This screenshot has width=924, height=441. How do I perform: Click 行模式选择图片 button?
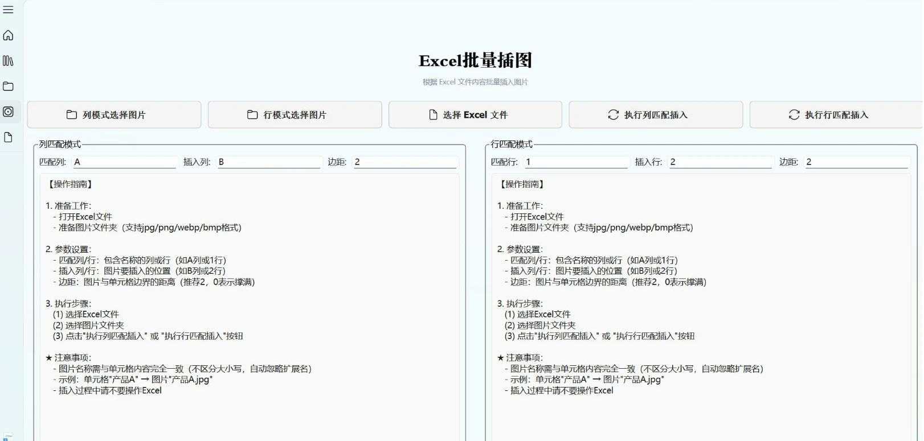pyautogui.click(x=295, y=115)
